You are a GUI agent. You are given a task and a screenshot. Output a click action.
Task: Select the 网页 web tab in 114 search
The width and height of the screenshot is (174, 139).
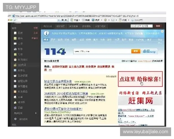(x=46, y=40)
